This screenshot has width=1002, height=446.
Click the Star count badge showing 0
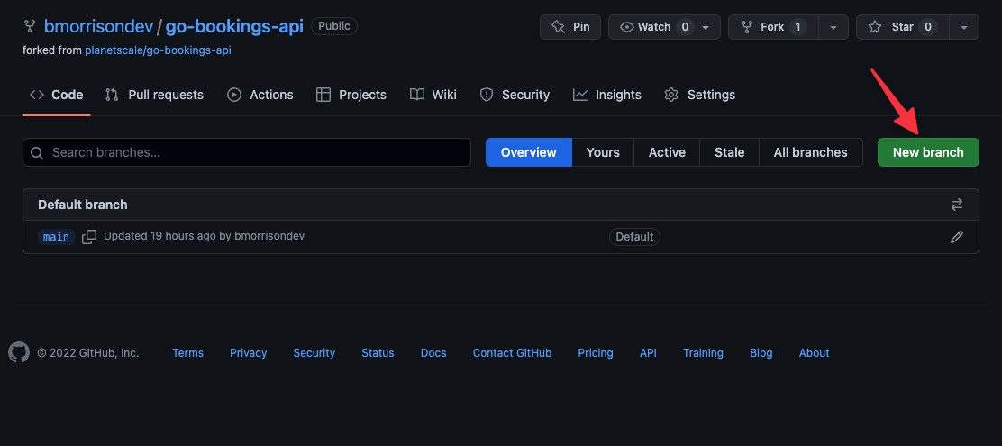coord(928,27)
